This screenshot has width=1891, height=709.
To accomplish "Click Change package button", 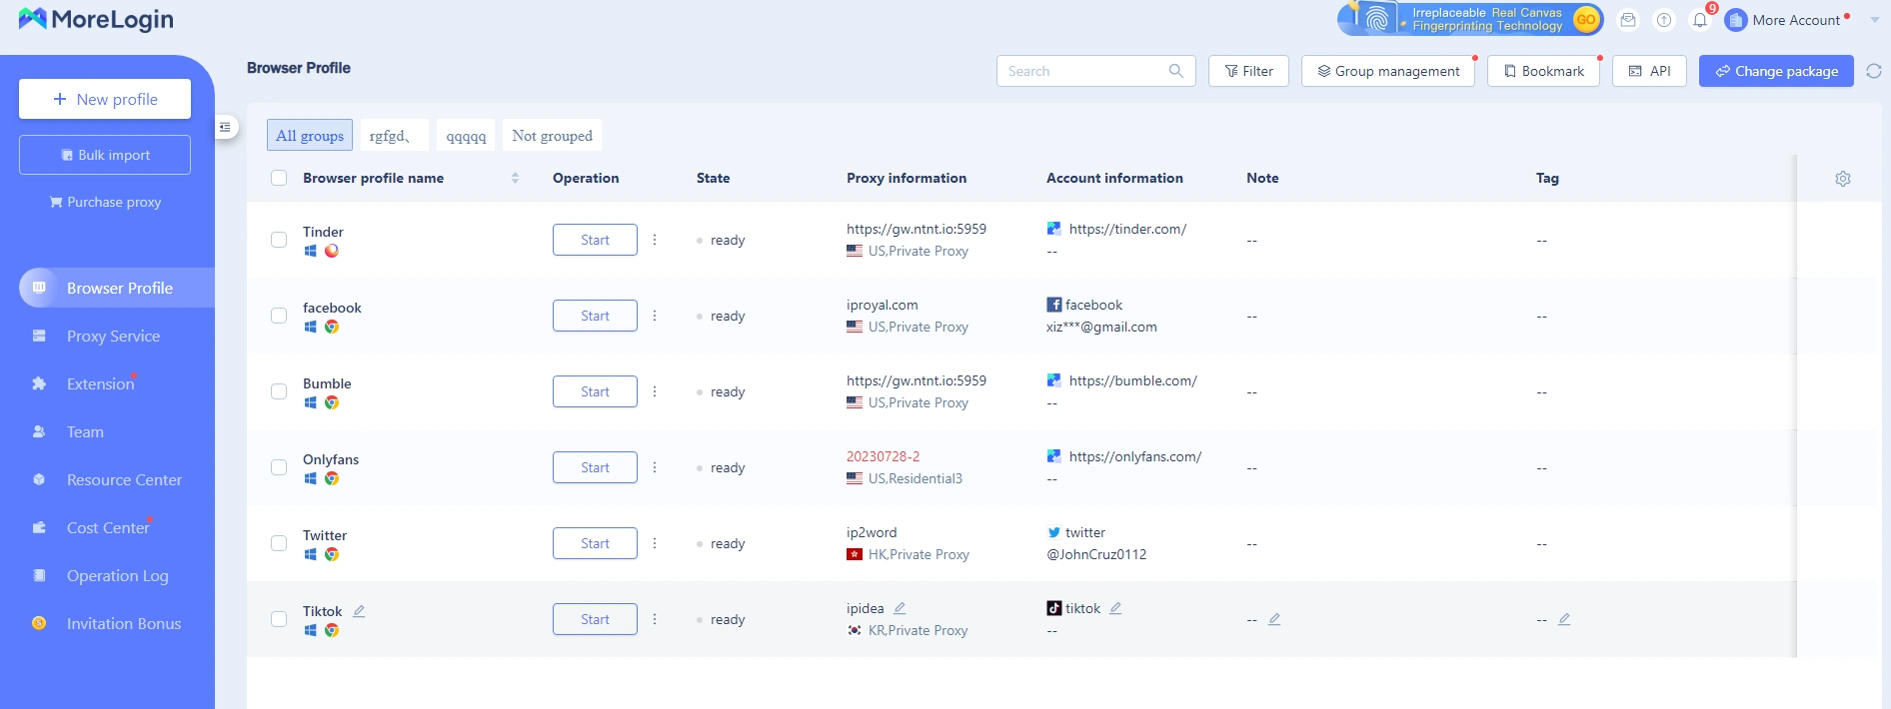I will point(1776,71).
